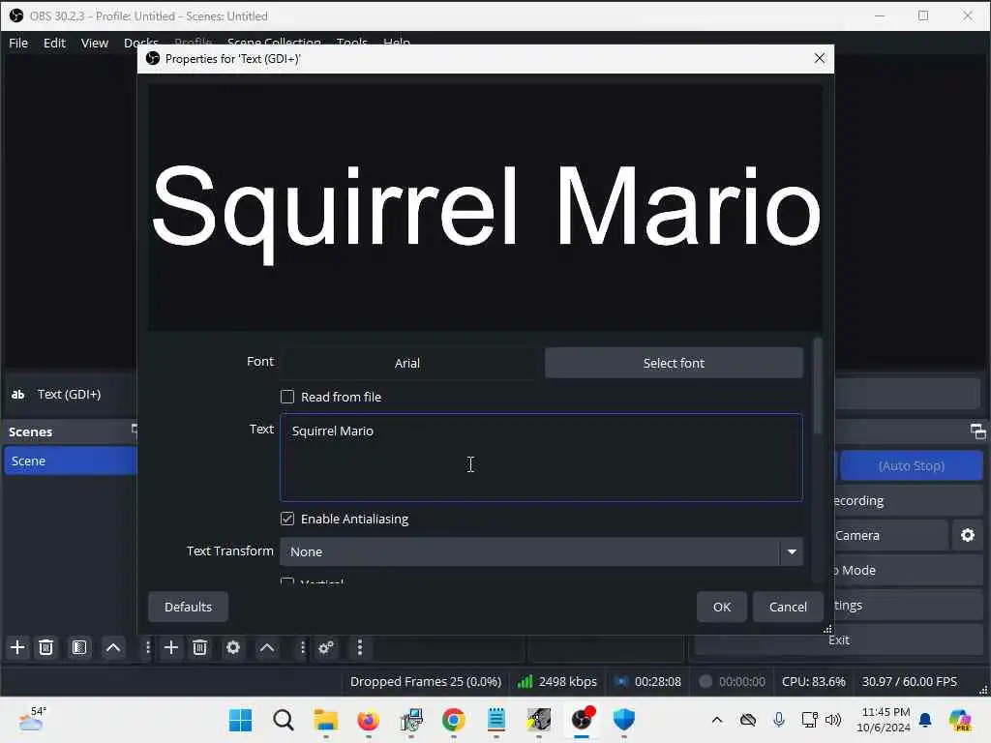Open weather widget showing 54 degrees
Screen dimensions: 991x743
click(32, 719)
